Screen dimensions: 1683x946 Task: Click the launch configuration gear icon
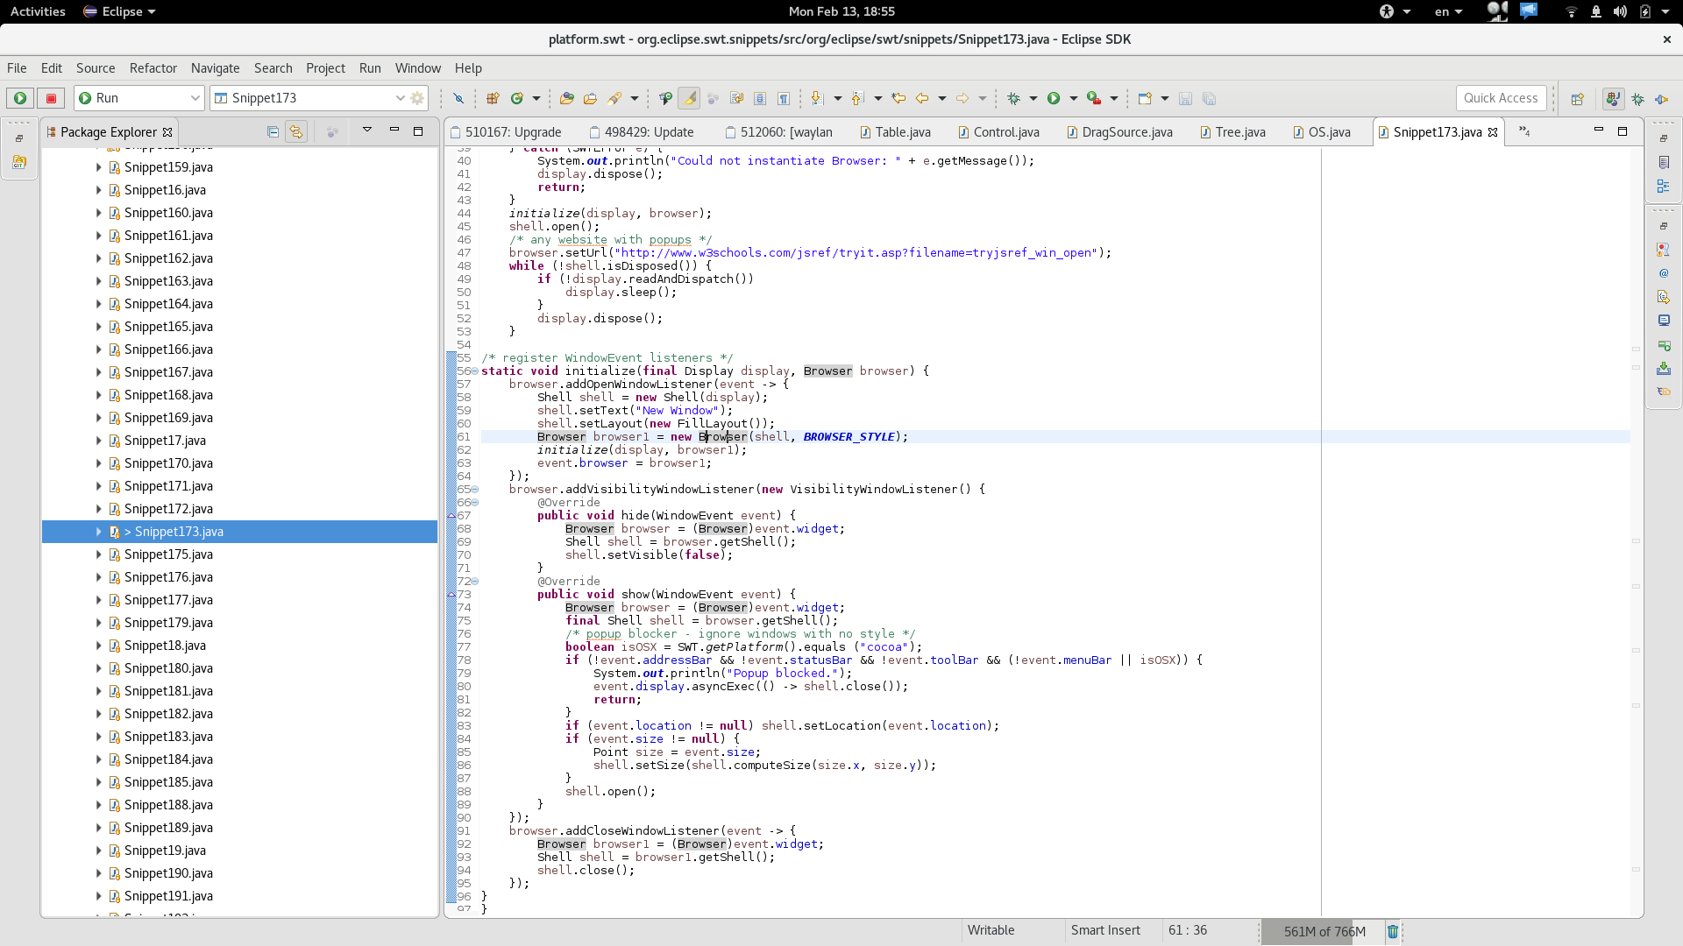tap(418, 98)
